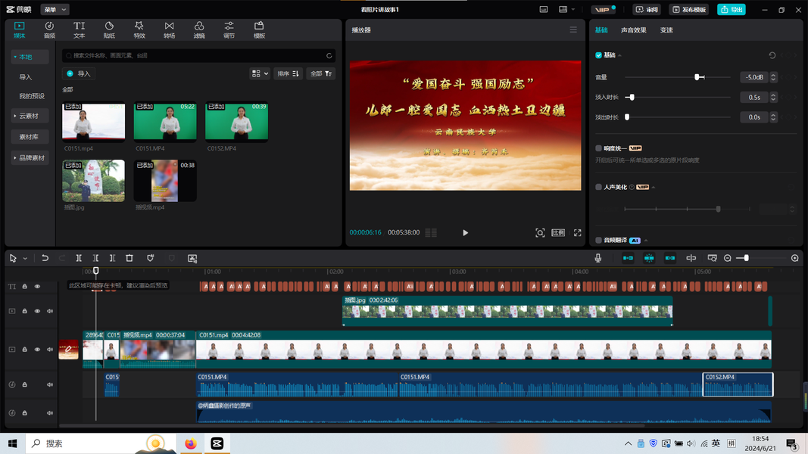
Task: Split the clip at the playhead
Action: [x=79, y=258]
